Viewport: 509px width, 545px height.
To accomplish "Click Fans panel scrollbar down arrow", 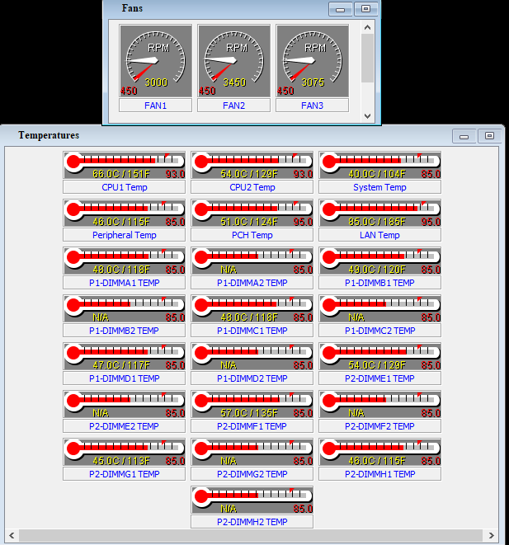I will pos(367,115).
